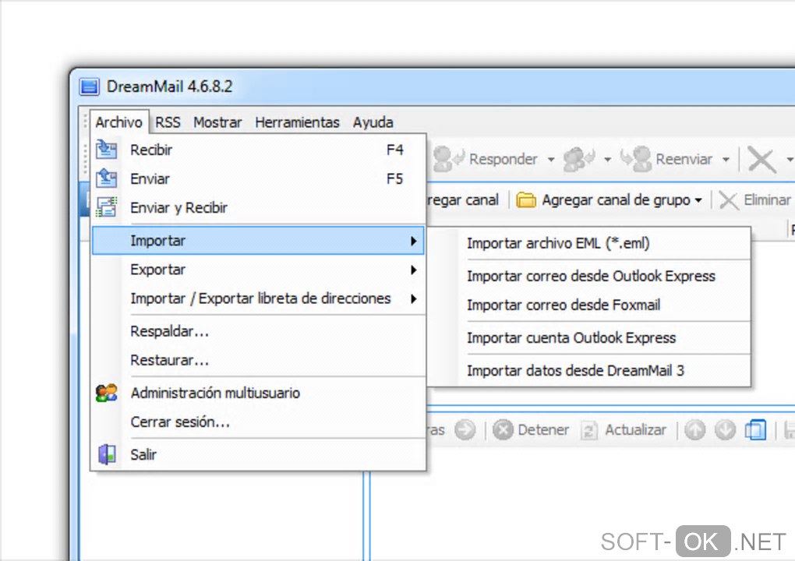Click the Responder person icon

[448, 159]
